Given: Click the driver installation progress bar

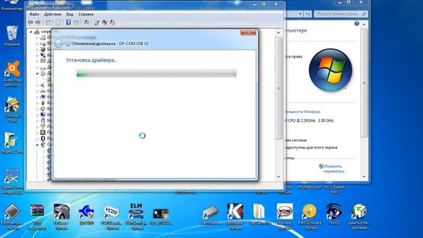Looking at the screenshot, I should pos(157,73).
